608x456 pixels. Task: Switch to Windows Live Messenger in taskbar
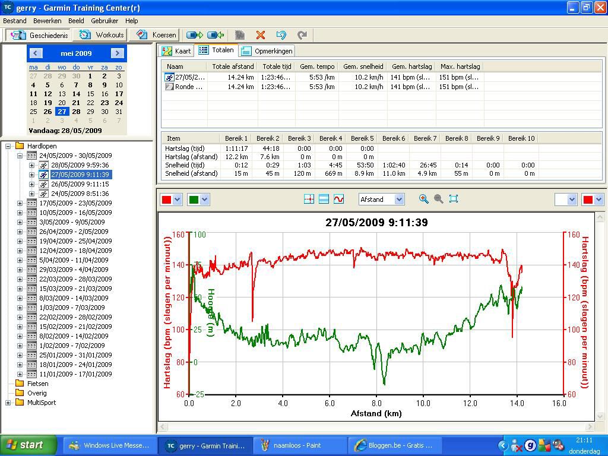[x=110, y=445]
